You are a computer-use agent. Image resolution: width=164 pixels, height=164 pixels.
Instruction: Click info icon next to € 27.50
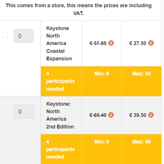(151, 43)
